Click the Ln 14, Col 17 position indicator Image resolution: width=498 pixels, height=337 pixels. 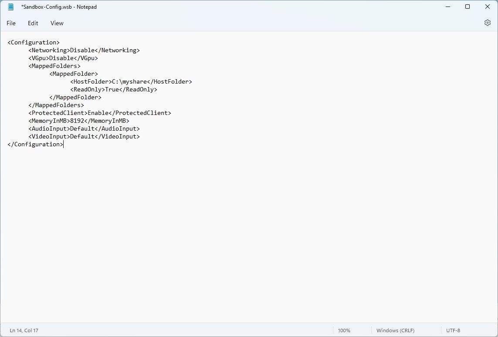coord(24,330)
